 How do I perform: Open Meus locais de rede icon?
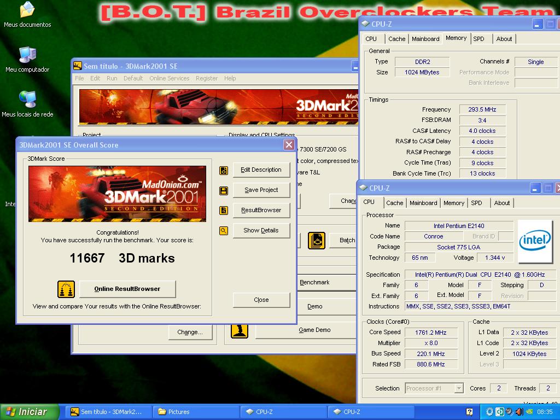[x=27, y=104]
